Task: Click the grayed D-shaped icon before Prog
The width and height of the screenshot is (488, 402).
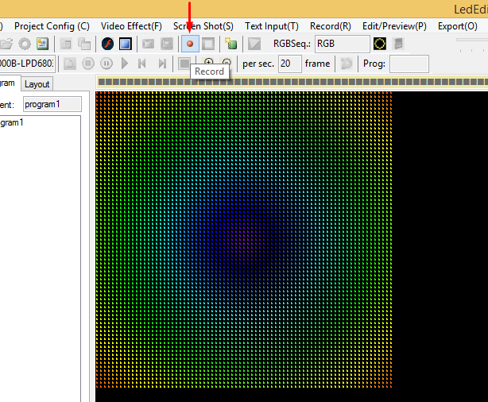Action: pyautogui.click(x=347, y=64)
